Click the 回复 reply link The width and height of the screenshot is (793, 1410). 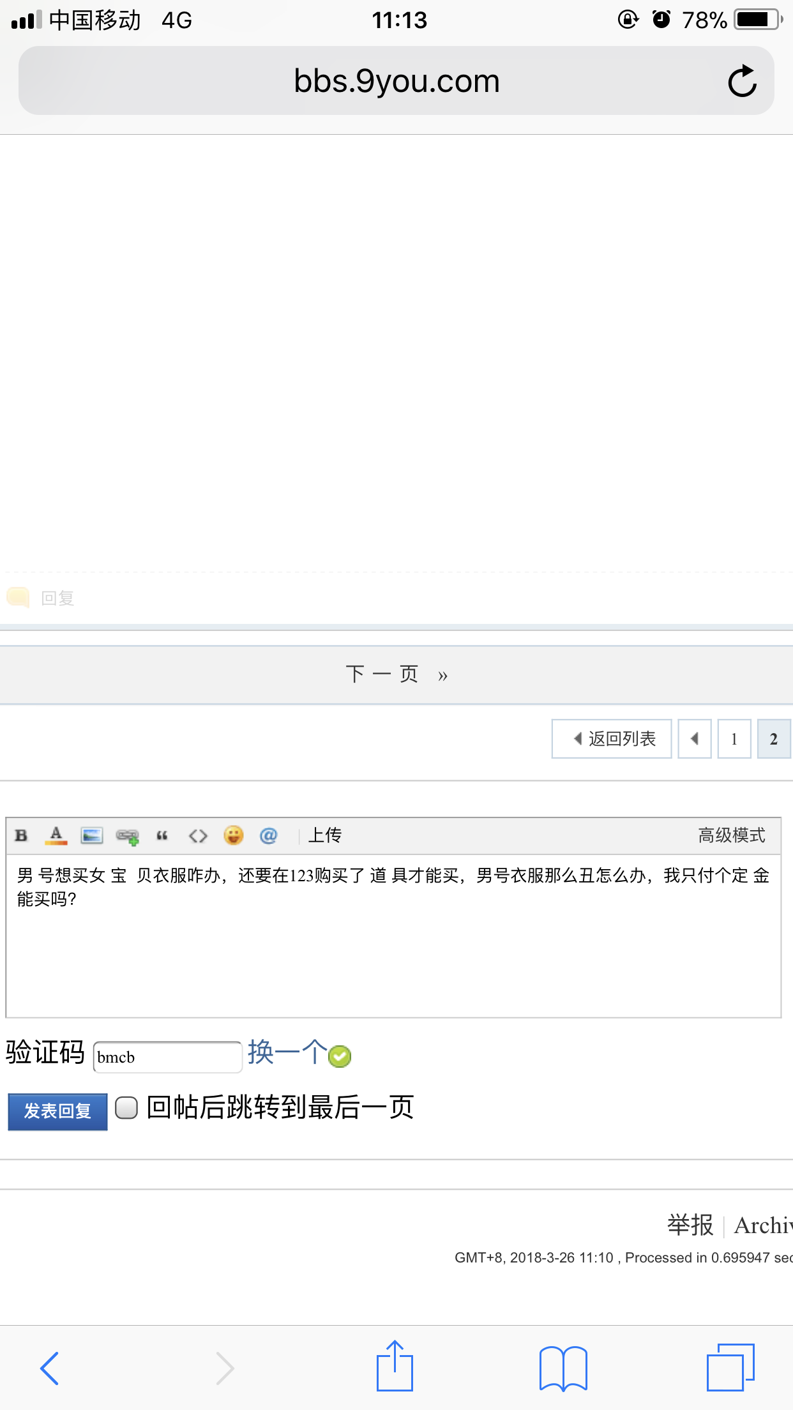click(x=57, y=598)
